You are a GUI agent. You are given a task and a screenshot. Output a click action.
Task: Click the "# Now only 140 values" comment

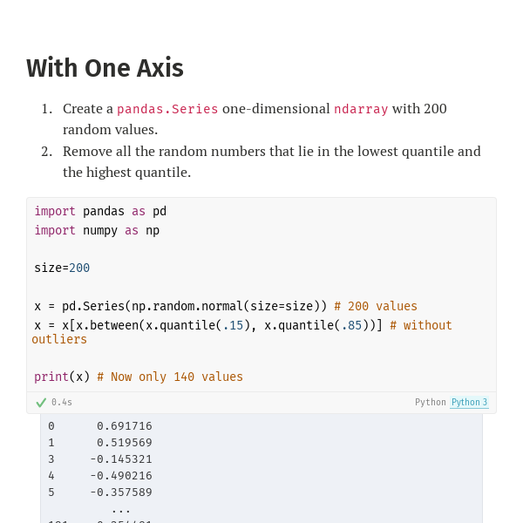coord(170,377)
